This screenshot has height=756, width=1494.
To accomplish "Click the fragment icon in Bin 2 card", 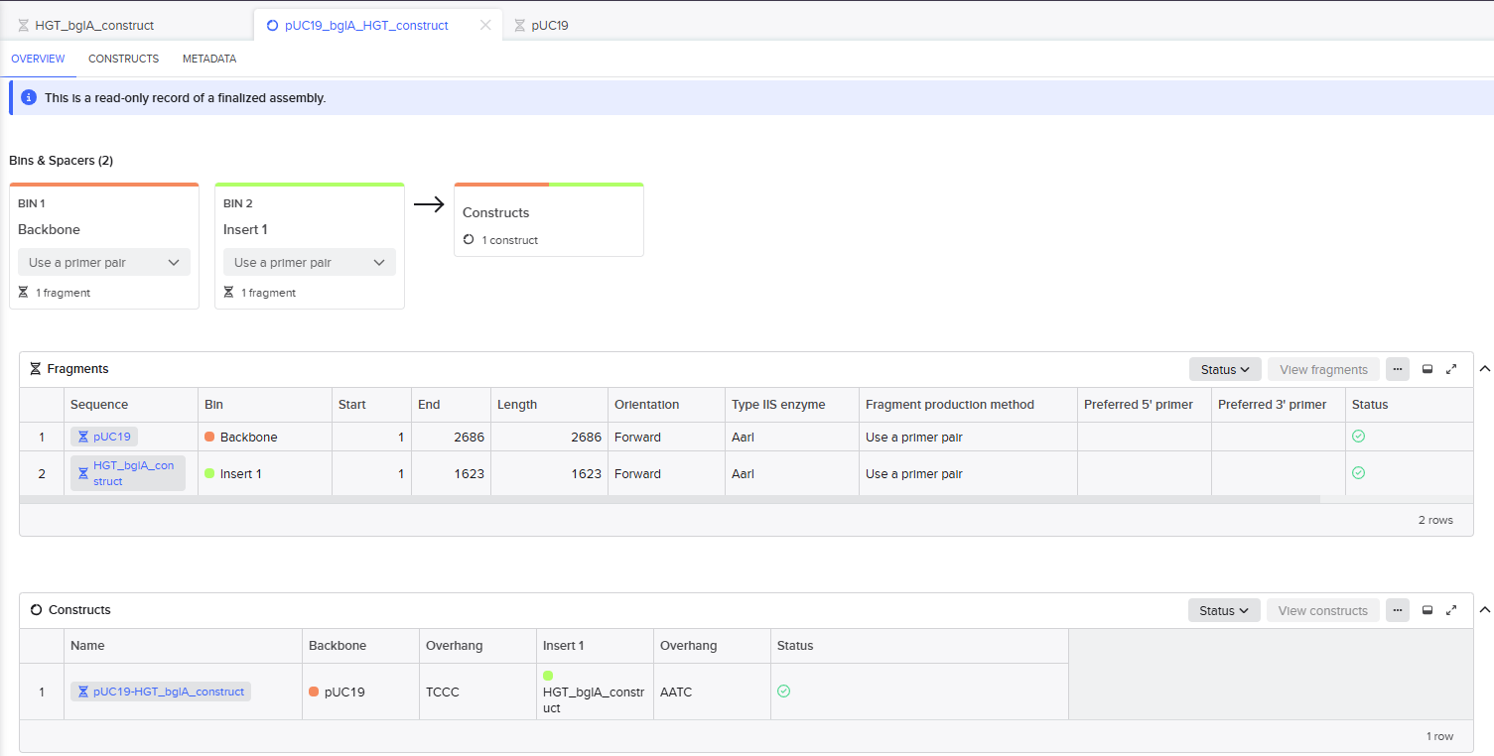I will click(x=228, y=293).
